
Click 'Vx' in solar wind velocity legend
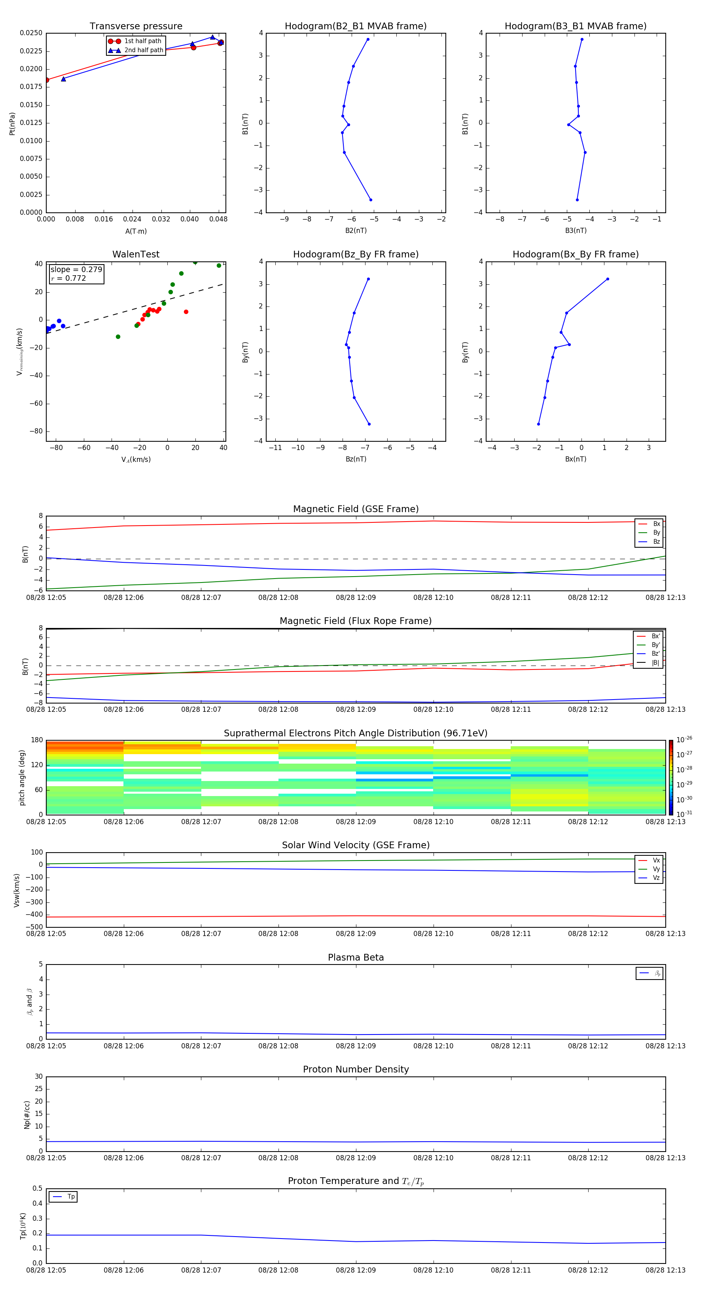click(x=656, y=860)
